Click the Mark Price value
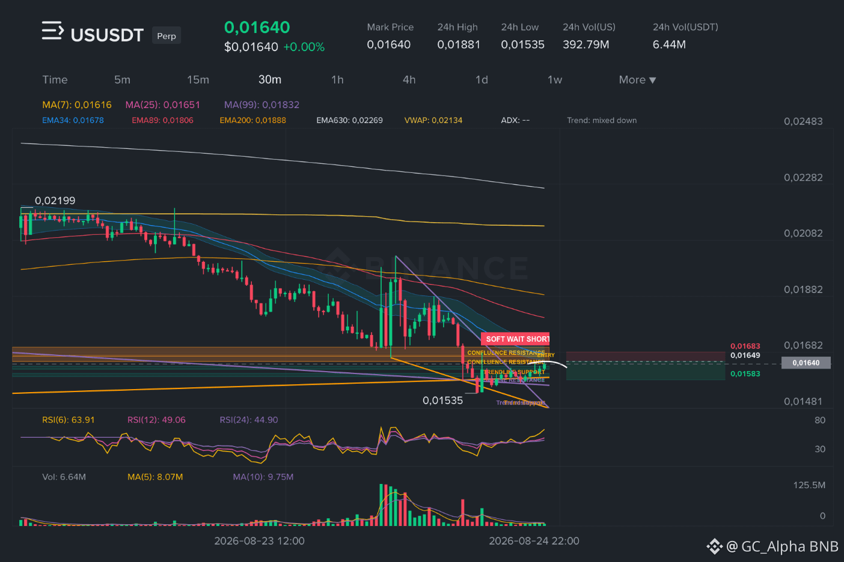 (x=388, y=44)
